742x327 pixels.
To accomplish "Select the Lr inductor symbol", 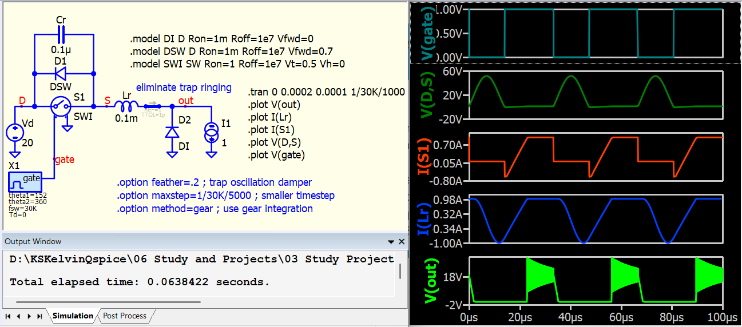I will (x=126, y=106).
